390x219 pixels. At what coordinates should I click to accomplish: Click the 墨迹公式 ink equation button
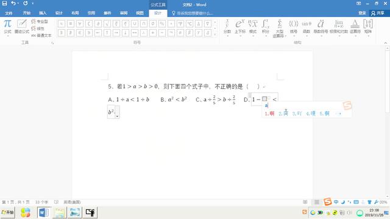click(x=22, y=27)
